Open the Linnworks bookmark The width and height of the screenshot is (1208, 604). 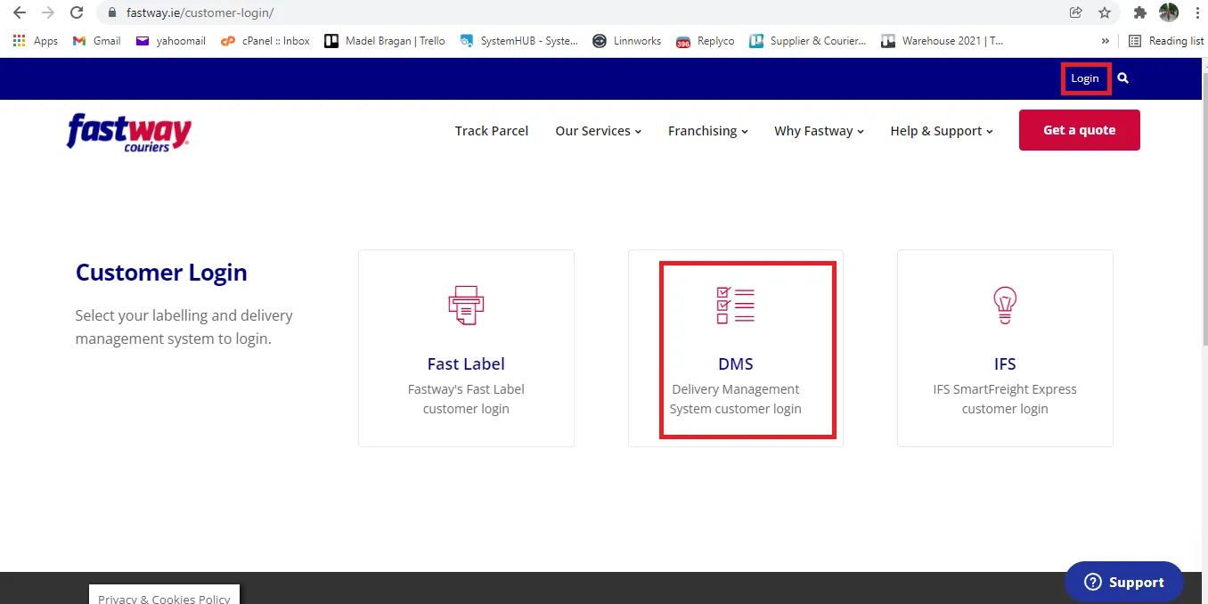[x=627, y=41]
